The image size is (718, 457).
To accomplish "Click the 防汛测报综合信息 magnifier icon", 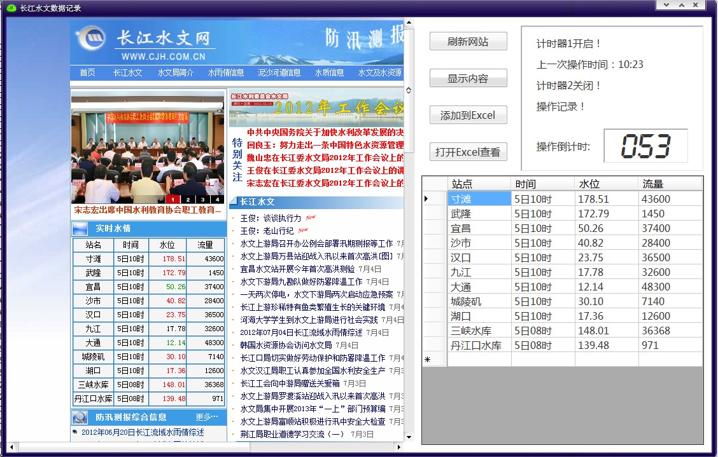I will pyautogui.click(x=80, y=417).
